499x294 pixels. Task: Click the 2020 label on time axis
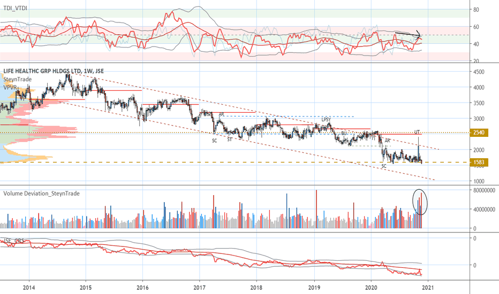click(x=371, y=288)
